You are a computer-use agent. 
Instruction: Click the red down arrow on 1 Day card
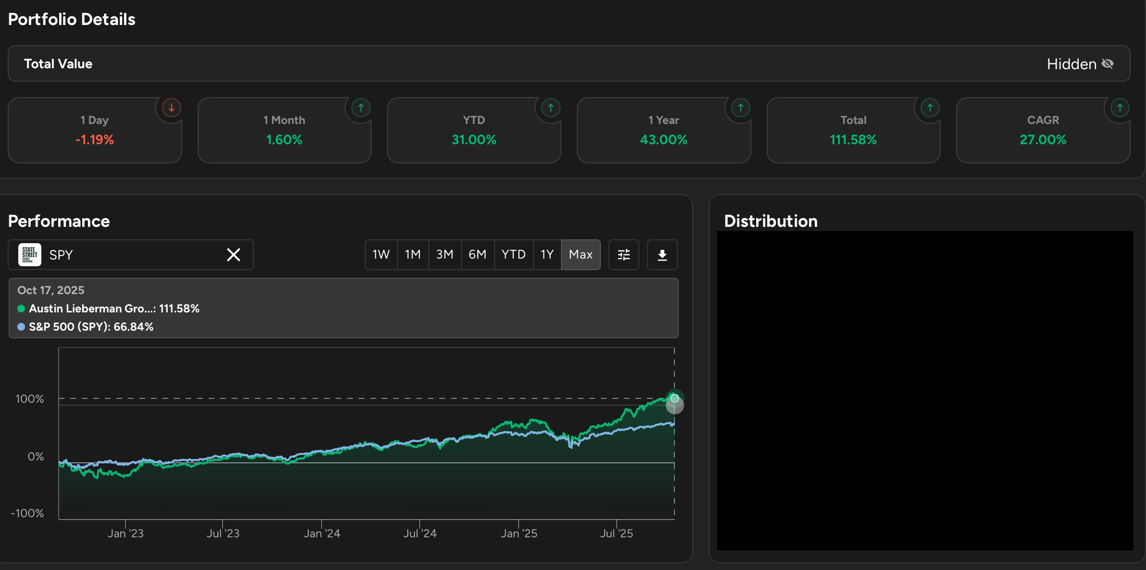tap(171, 108)
